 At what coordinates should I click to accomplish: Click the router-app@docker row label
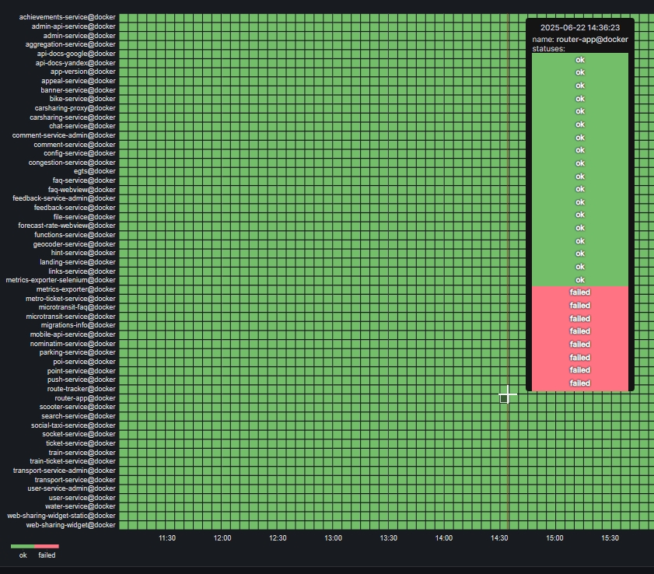coord(85,398)
